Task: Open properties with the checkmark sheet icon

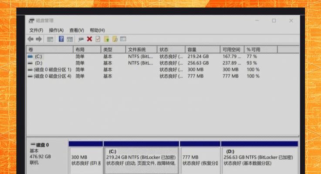Action: point(98,39)
